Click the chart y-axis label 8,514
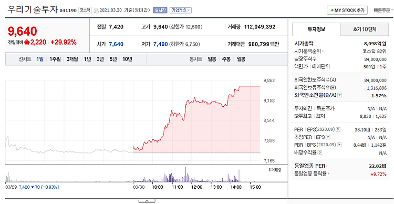This screenshot has width=394, height=204. pos(269,120)
